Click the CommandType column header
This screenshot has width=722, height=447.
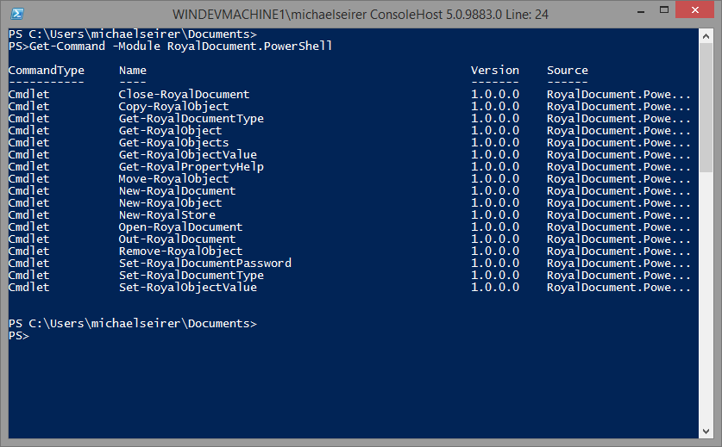(x=47, y=70)
